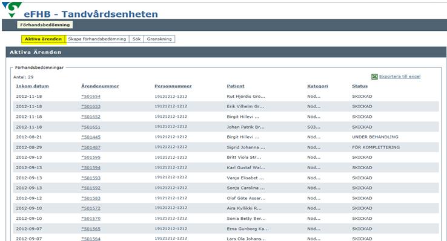This screenshot has width=447, height=241.
Task: Select patient Sonia Betty Ber...
Action: (x=246, y=218)
